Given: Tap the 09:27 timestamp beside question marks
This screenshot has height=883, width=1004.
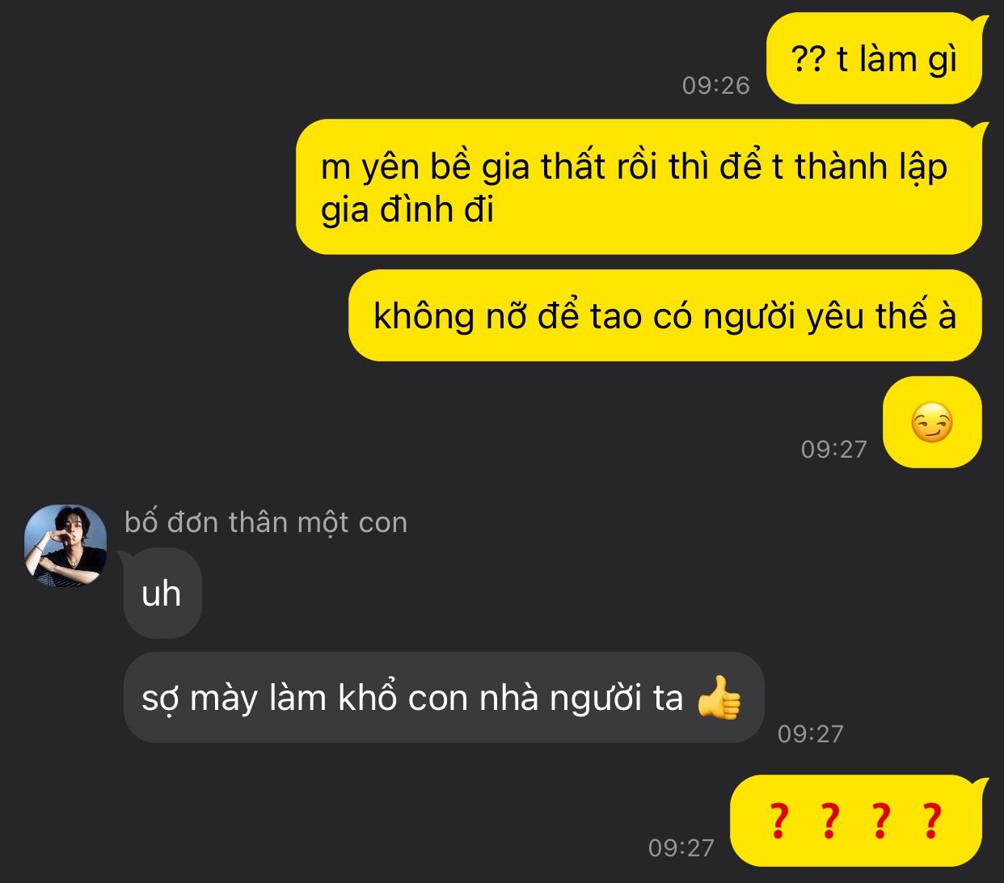Looking at the screenshot, I should tap(681, 847).
